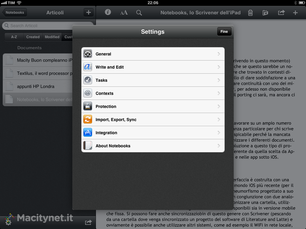The width and height of the screenshot is (306, 229).
Task: Click the Articoli sidebar title
Action: [x=55, y=13]
